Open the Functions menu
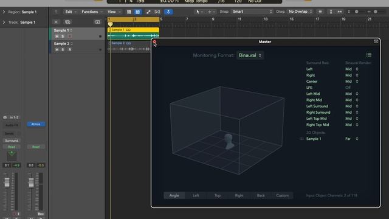The image size is (389, 219). [x=92, y=12]
